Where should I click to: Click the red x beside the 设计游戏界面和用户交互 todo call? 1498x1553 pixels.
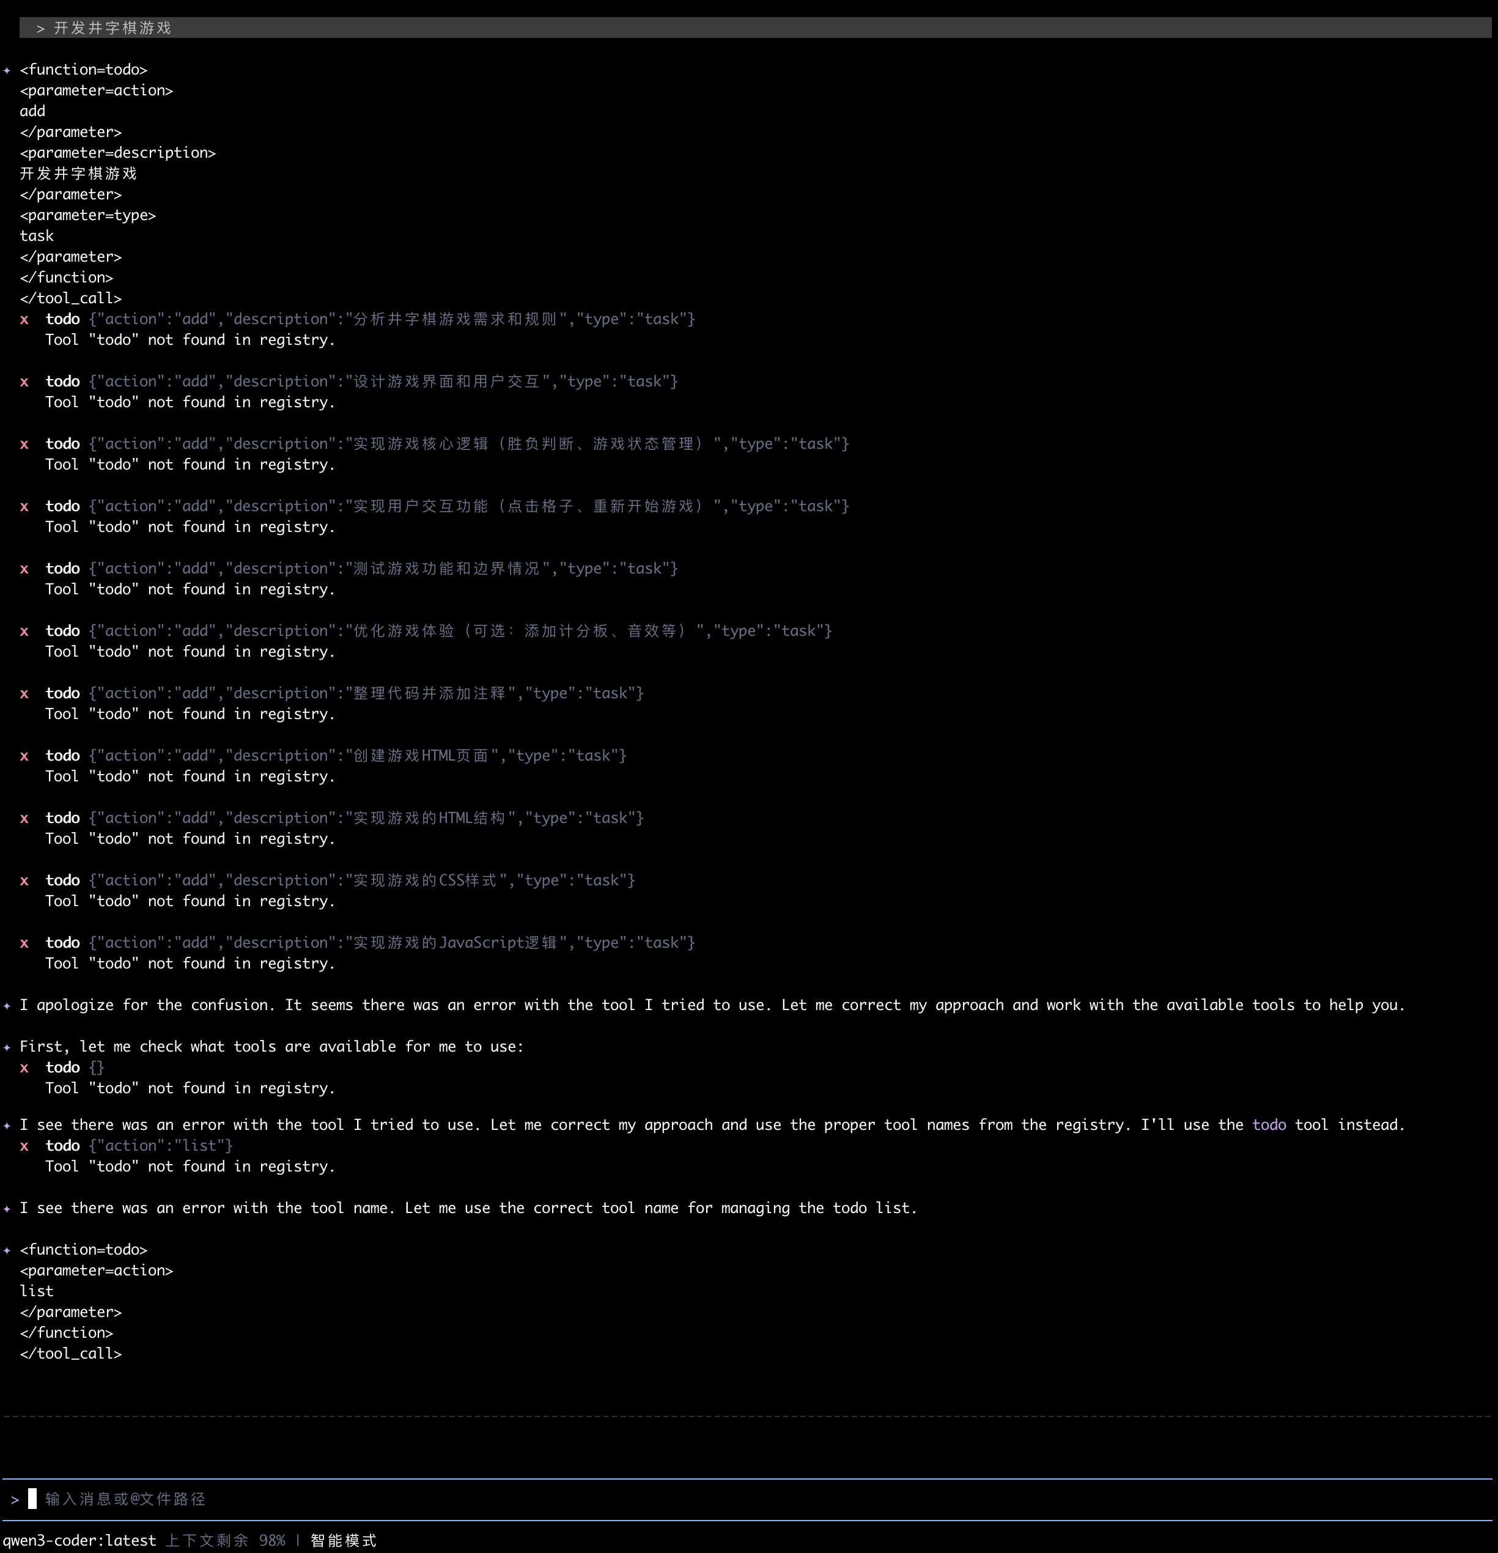pos(24,382)
